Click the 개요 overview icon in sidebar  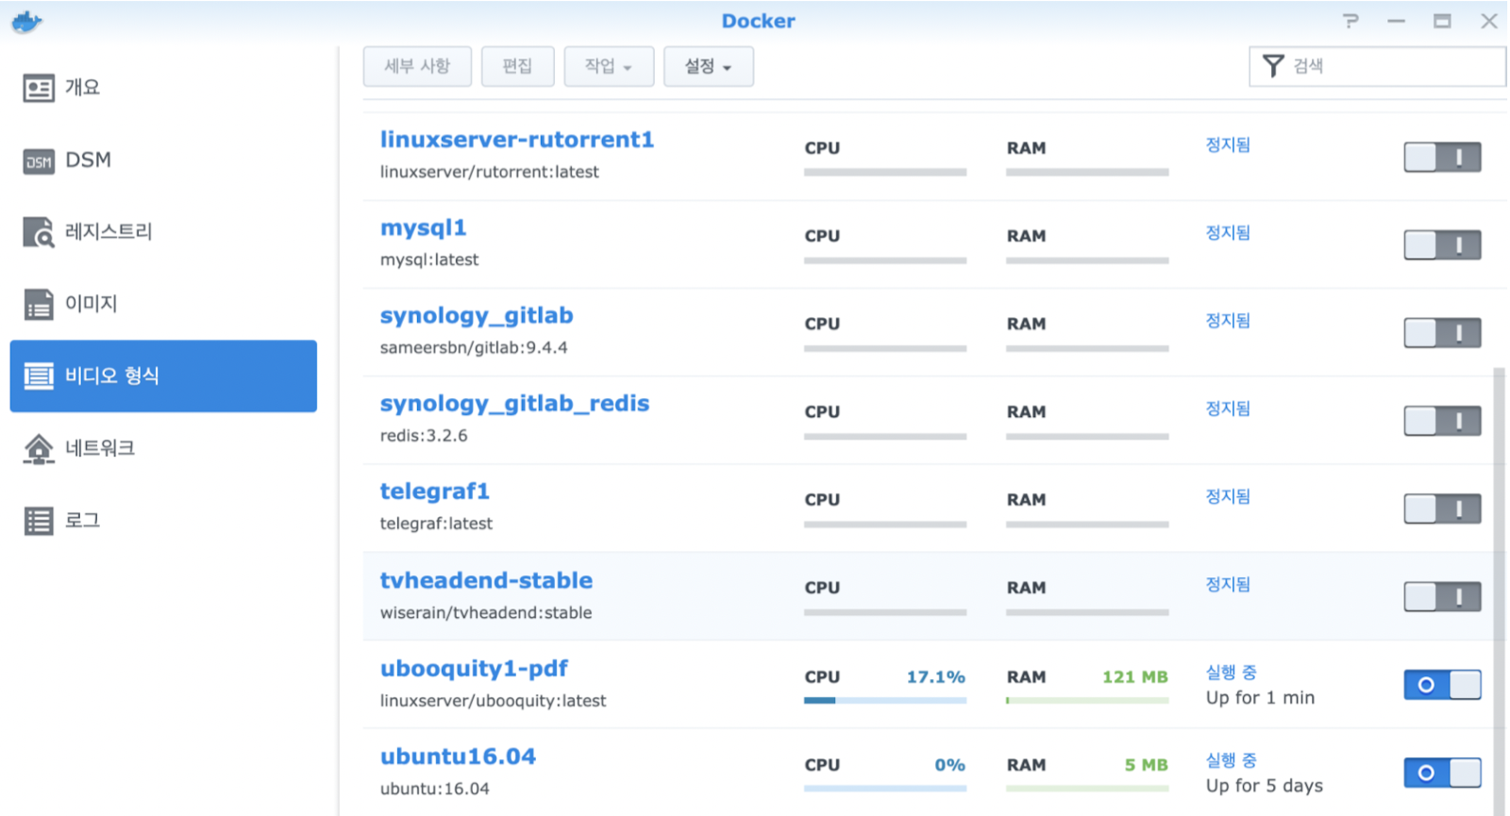[39, 89]
